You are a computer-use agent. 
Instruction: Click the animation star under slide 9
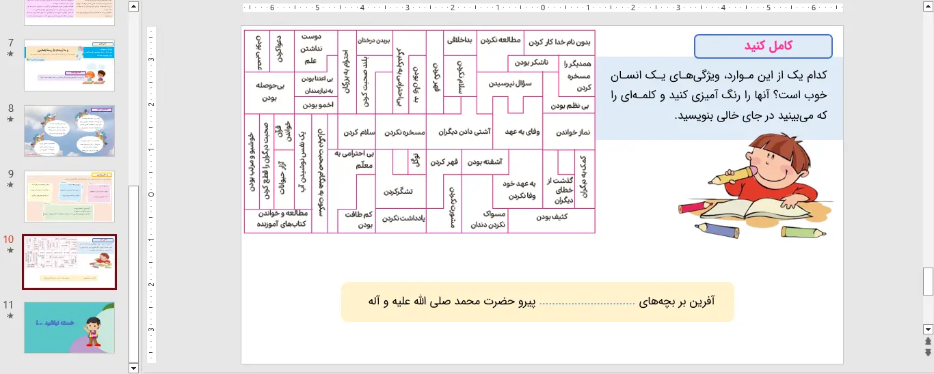(x=10, y=185)
